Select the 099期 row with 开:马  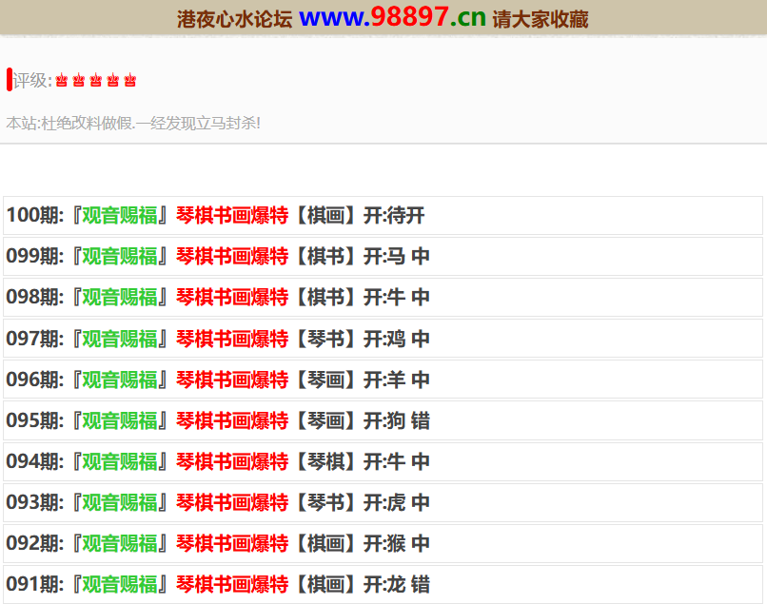[x=383, y=257]
